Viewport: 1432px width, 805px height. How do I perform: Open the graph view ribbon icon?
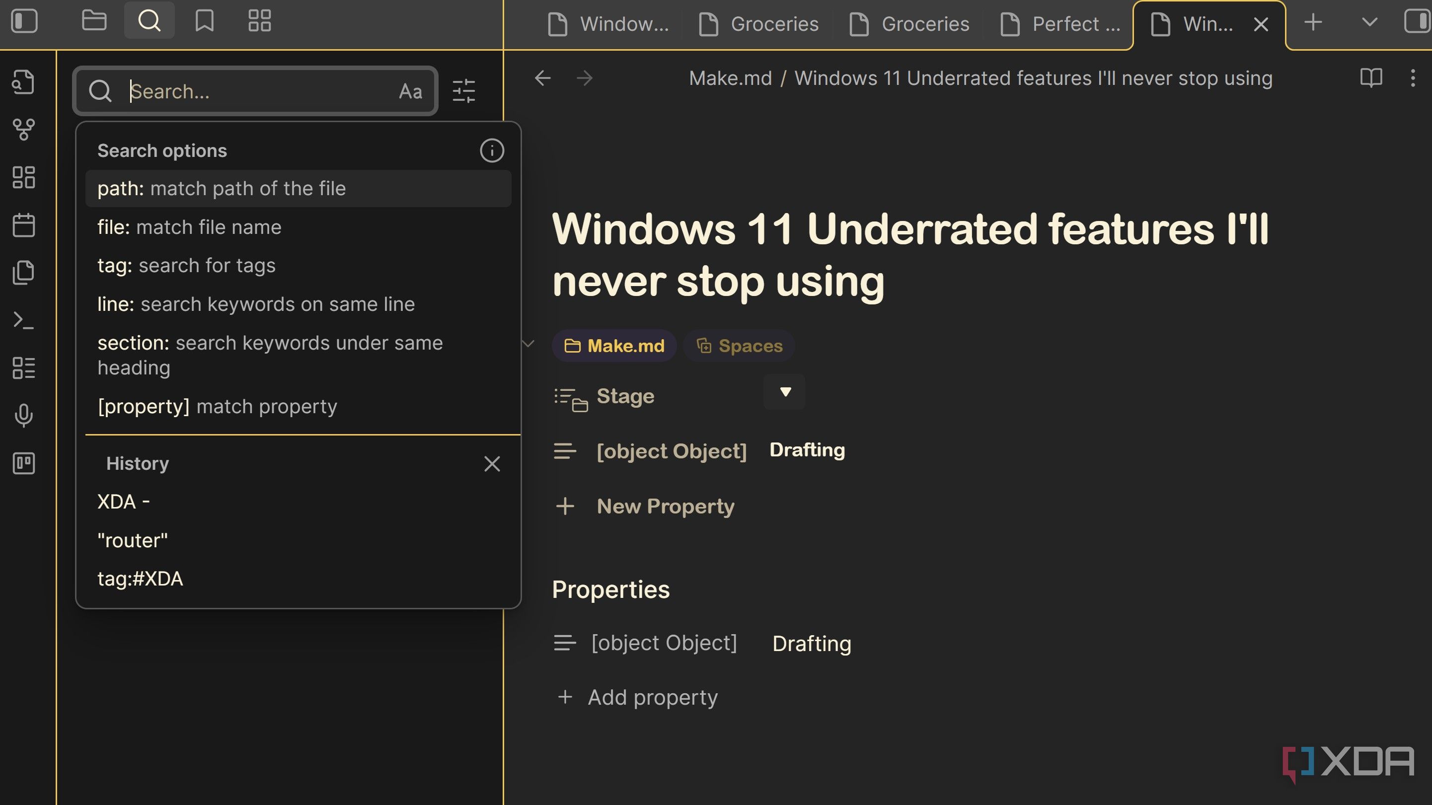point(23,129)
